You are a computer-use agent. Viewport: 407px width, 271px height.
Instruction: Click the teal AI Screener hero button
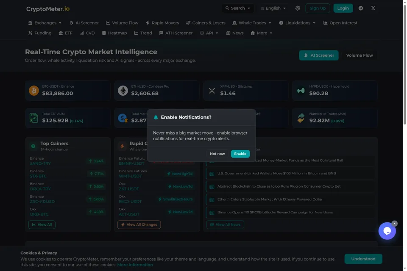click(x=319, y=55)
